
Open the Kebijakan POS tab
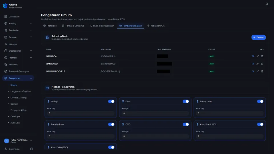pos(156,26)
